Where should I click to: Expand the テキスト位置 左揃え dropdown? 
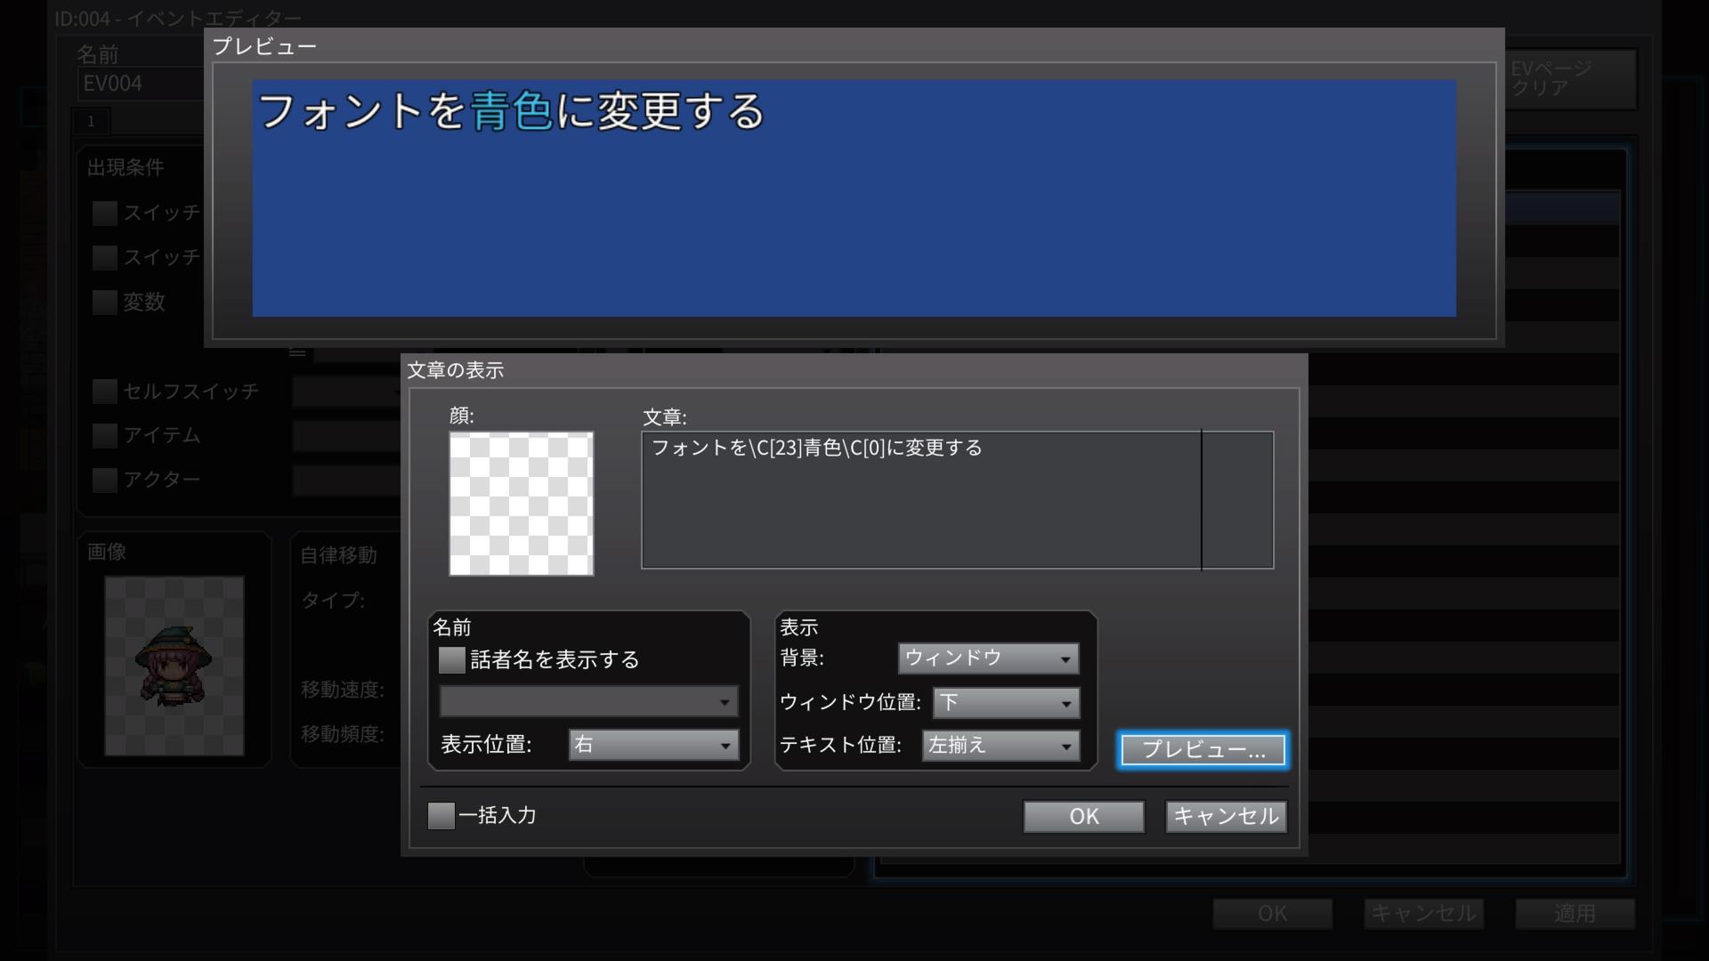point(1000,746)
